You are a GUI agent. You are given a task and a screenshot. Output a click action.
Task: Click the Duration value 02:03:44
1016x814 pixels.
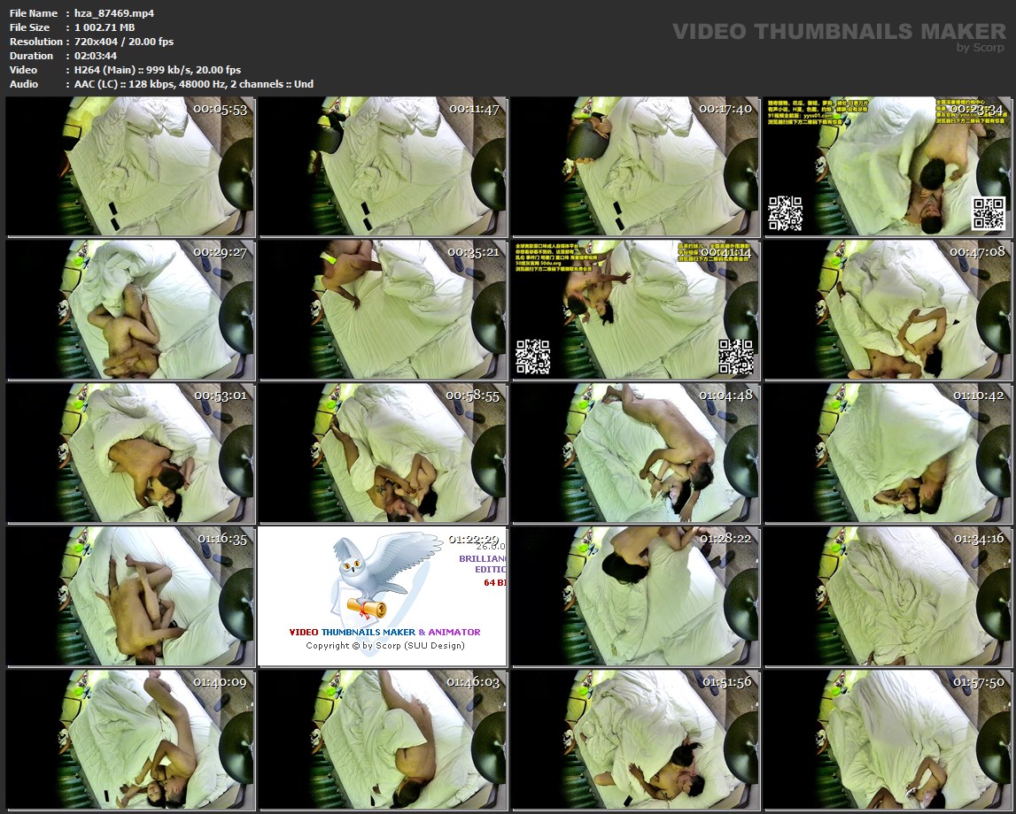pos(90,56)
